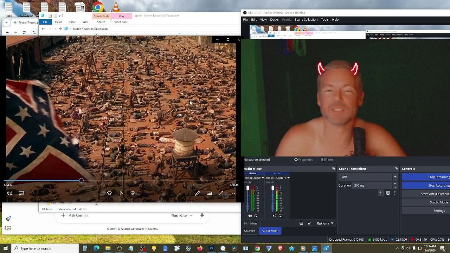
Task: Click the video seek bar handle
Action: click(x=81, y=180)
